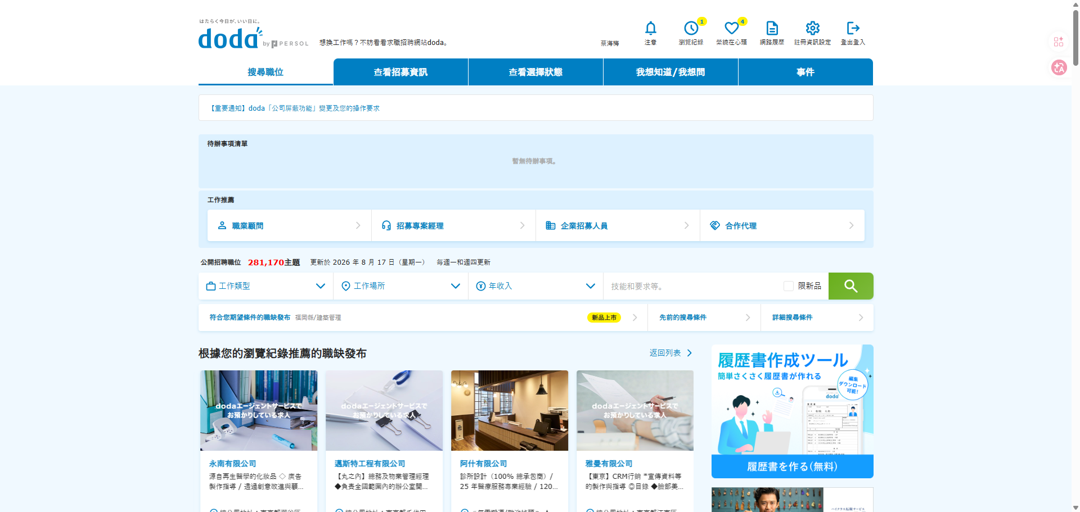1080x512 pixels.
Task: Open the 我想知道/我想問 tab
Action: tap(670, 72)
